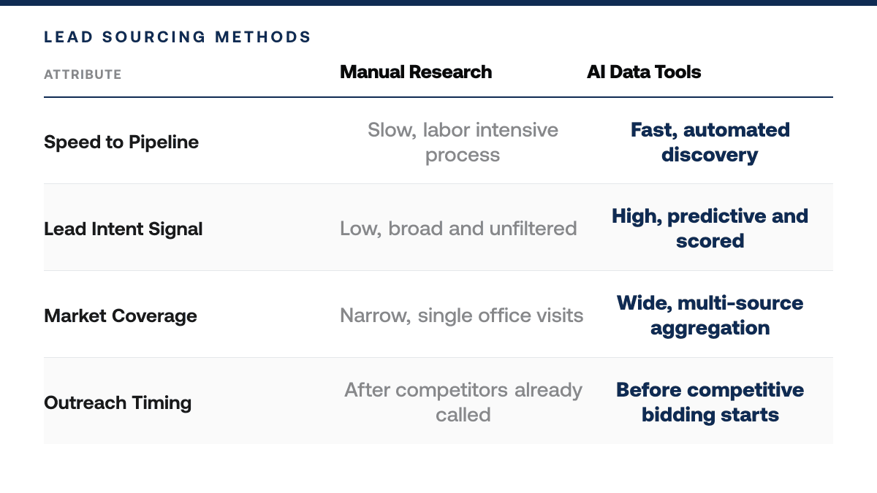
Task: Click 'Fast, automated discovery' cell
Action: click(710, 142)
